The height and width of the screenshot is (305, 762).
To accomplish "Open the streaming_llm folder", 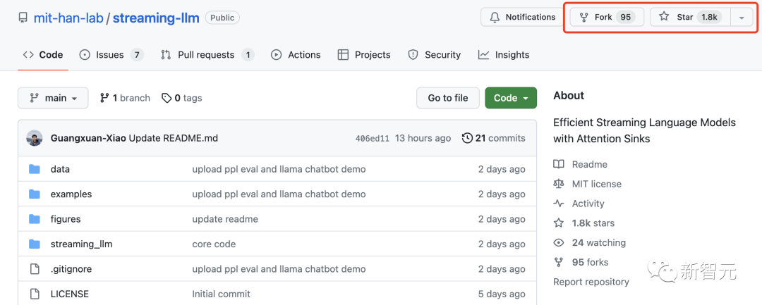I will [x=81, y=244].
